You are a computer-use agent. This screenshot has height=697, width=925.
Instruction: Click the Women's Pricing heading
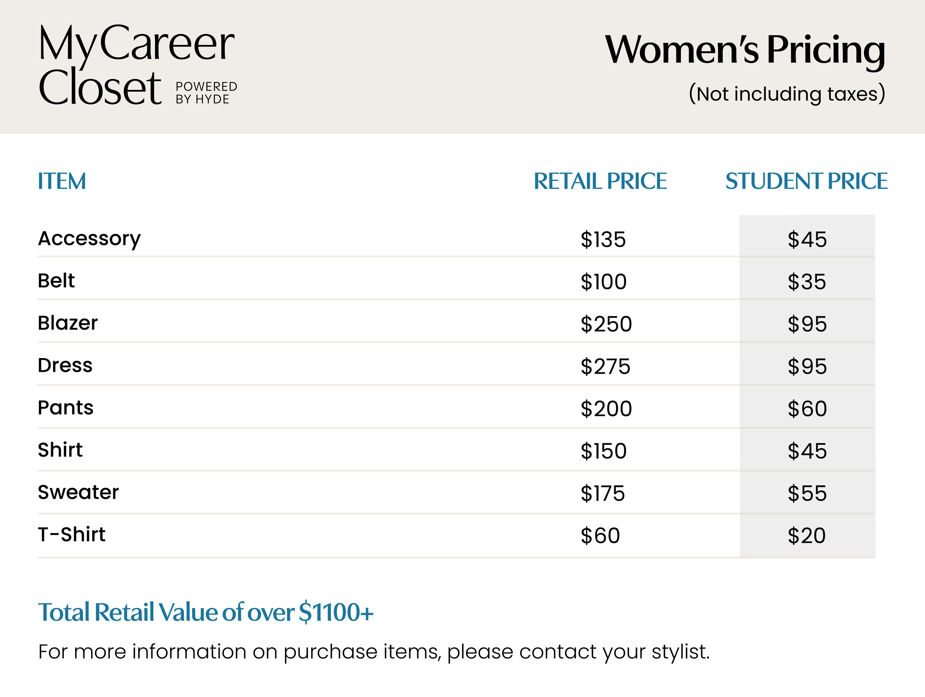(x=745, y=50)
